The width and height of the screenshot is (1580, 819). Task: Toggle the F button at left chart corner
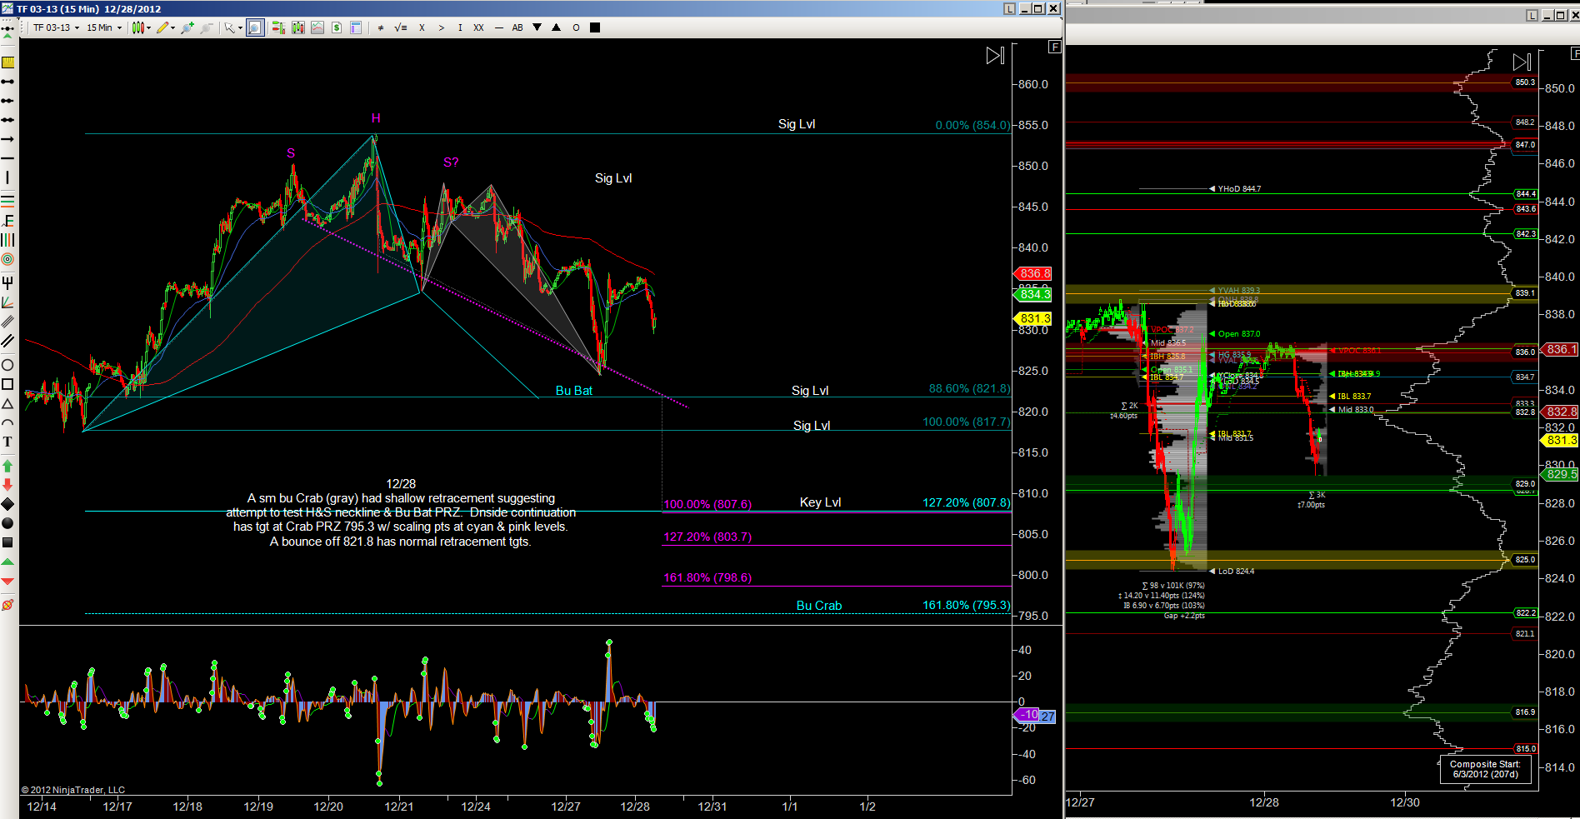(1055, 47)
